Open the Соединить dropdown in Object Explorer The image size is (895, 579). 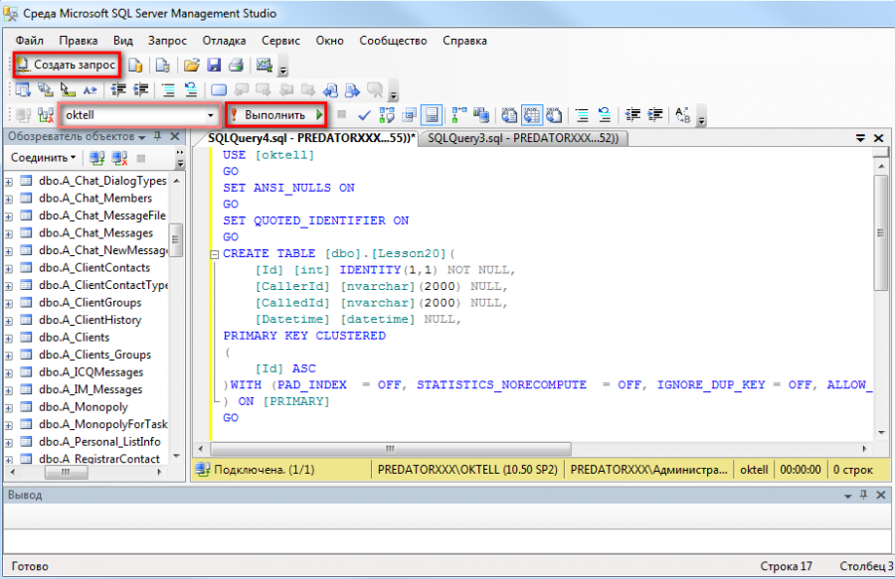click(x=44, y=157)
